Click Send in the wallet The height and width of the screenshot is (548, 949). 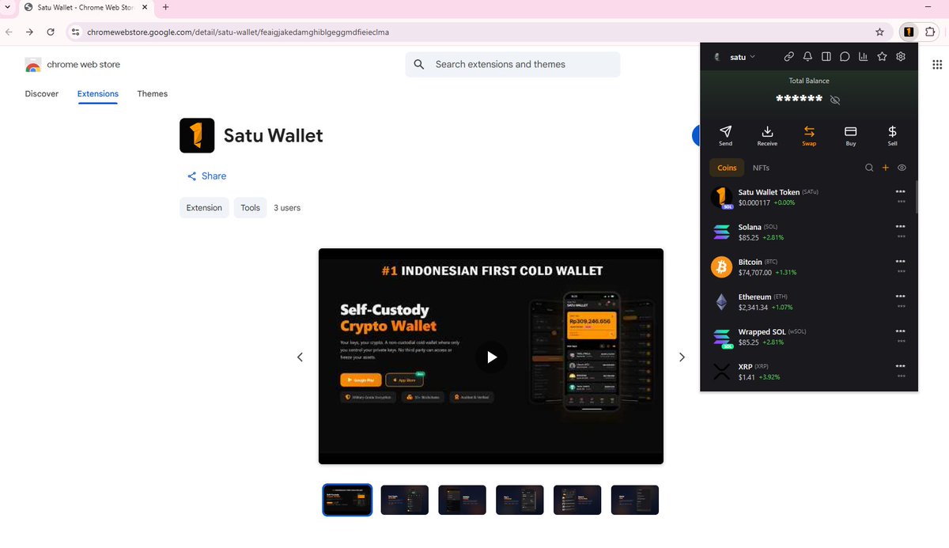pos(725,135)
